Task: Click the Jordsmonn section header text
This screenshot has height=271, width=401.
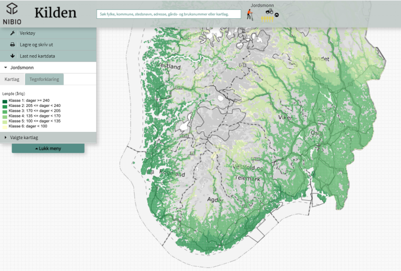Action: pos(22,68)
